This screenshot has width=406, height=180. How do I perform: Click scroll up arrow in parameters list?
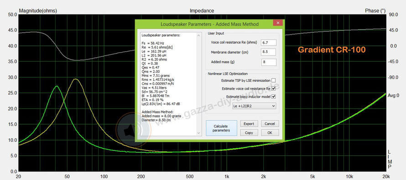[x=199, y=35]
